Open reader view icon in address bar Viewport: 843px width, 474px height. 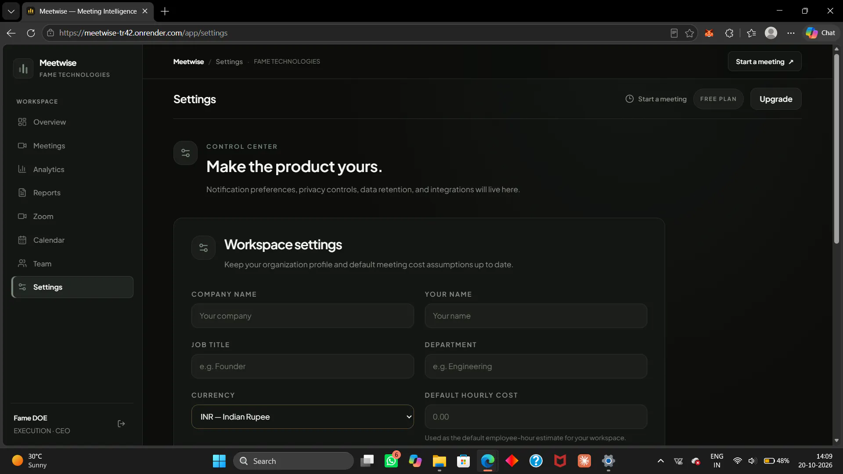[x=674, y=33]
